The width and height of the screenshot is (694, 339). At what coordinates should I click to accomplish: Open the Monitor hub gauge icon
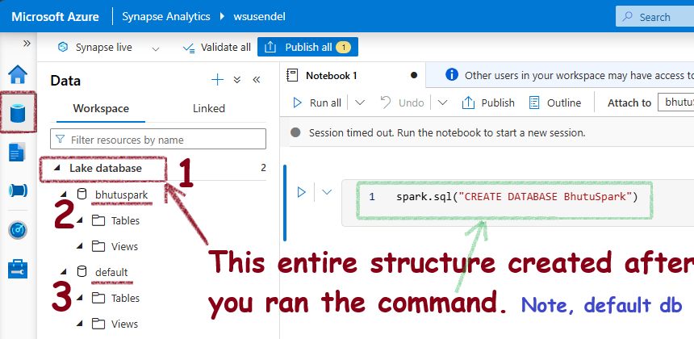(x=18, y=230)
